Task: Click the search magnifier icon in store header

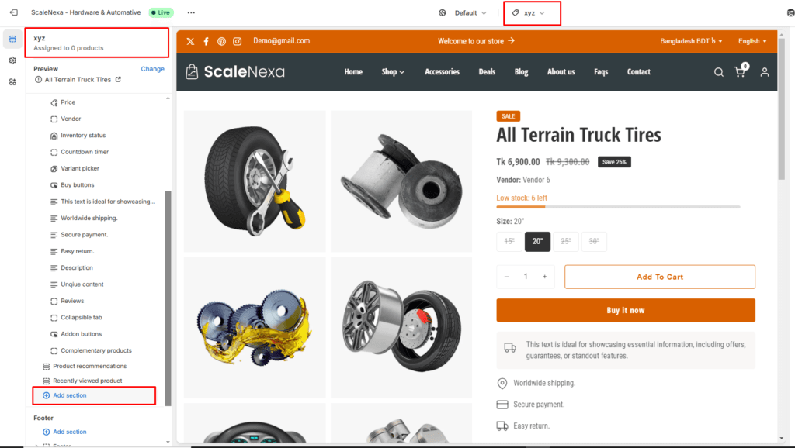Action: click(x=718, y=72)
